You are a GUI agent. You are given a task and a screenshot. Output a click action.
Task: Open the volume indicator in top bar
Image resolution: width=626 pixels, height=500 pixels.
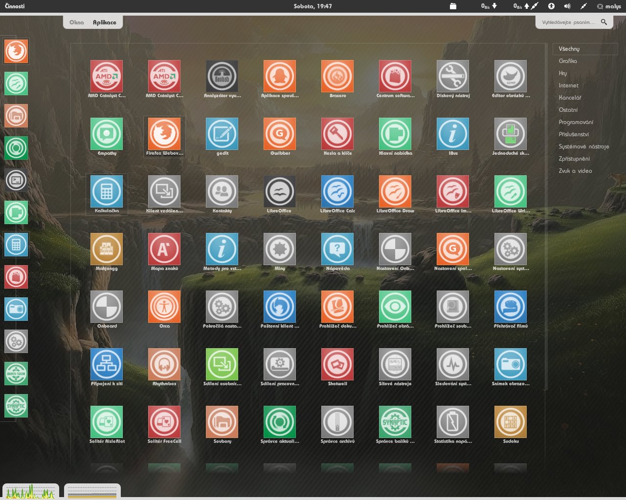pyautogui.click(x=567, y=6)
